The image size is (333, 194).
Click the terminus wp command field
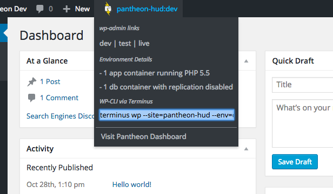(x=166, y=115)
